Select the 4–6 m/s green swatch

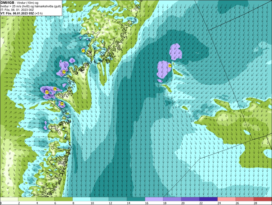click(x=45, y=199)
